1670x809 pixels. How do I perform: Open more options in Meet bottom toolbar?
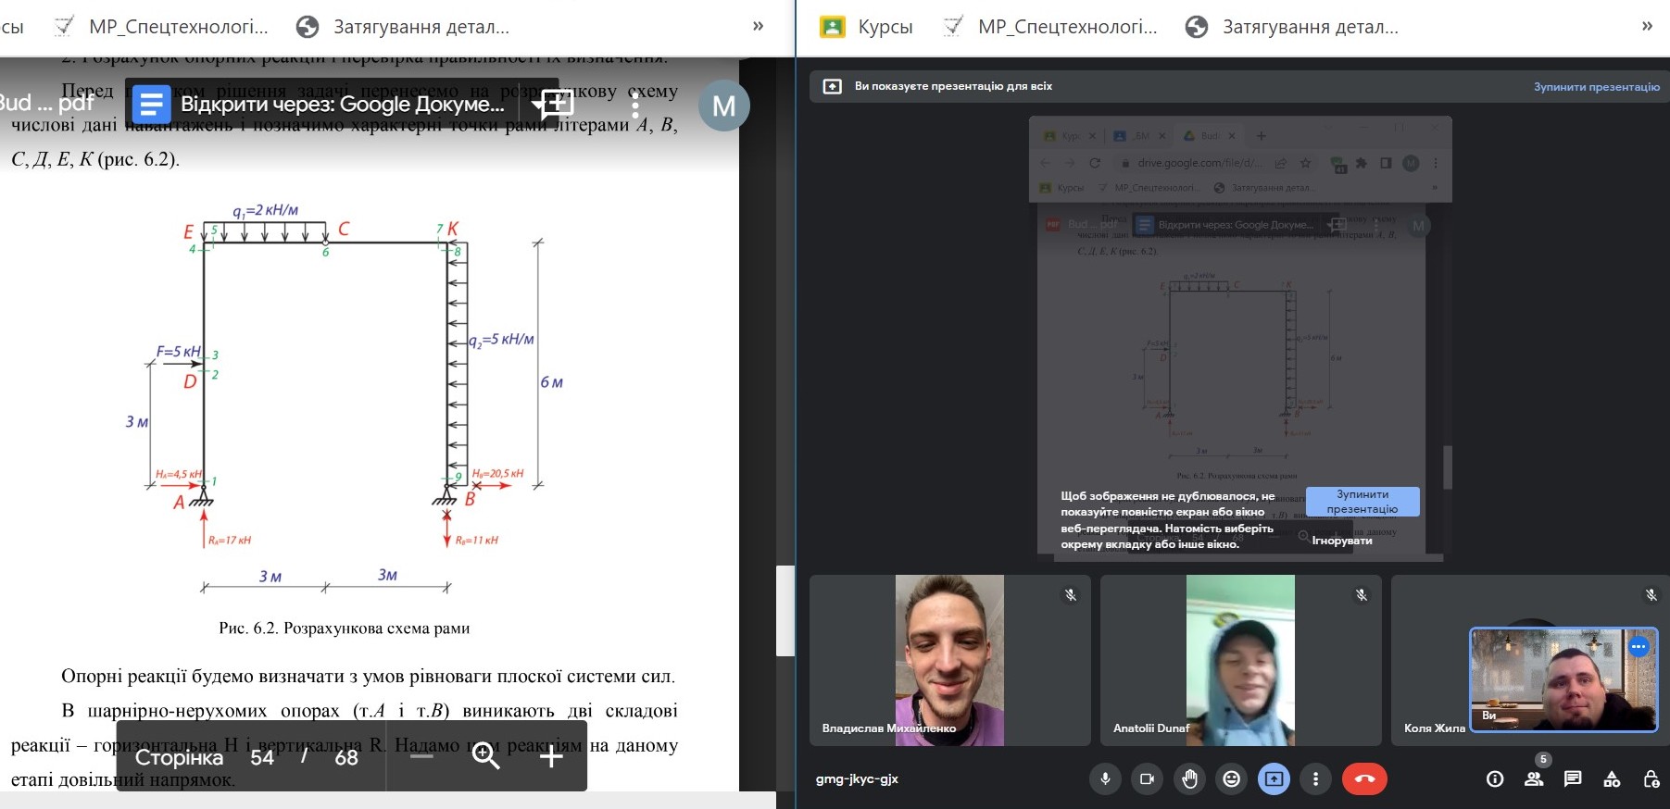[1315, 779]
